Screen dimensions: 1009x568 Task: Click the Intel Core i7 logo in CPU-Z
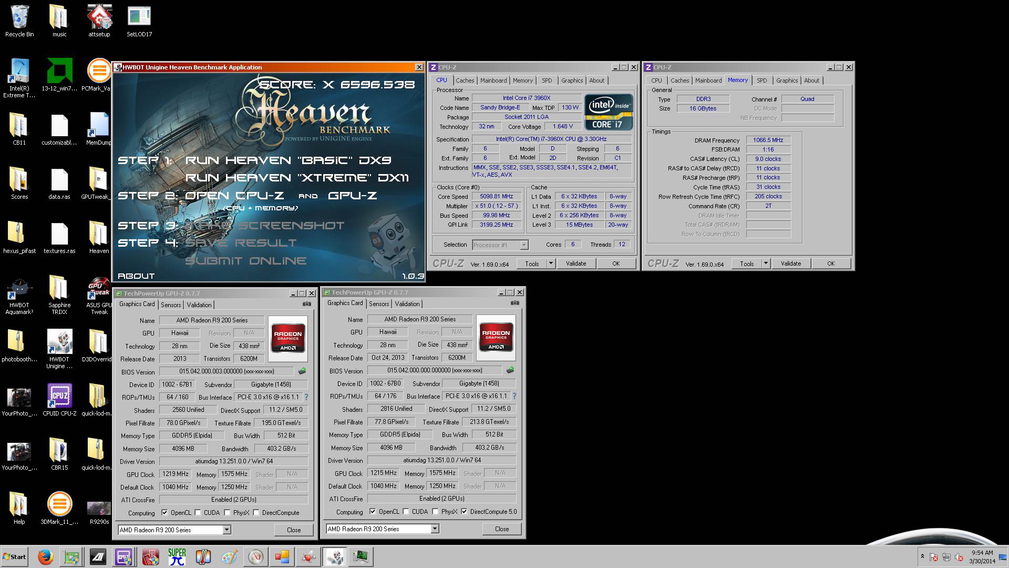point(609,112)
